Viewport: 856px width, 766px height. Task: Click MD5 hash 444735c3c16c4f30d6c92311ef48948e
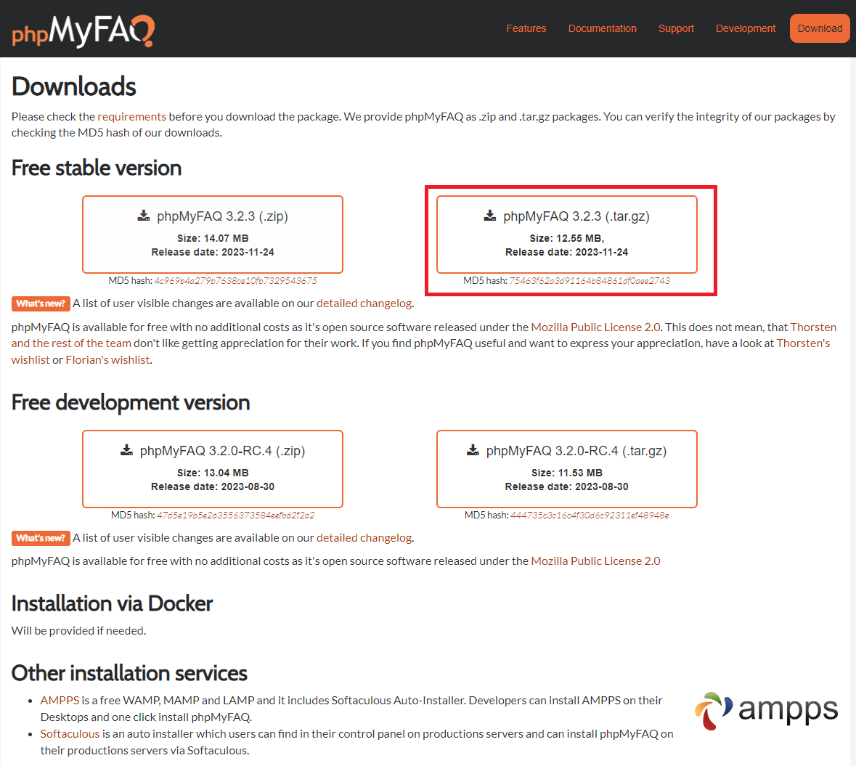click(x=590, y=516)
